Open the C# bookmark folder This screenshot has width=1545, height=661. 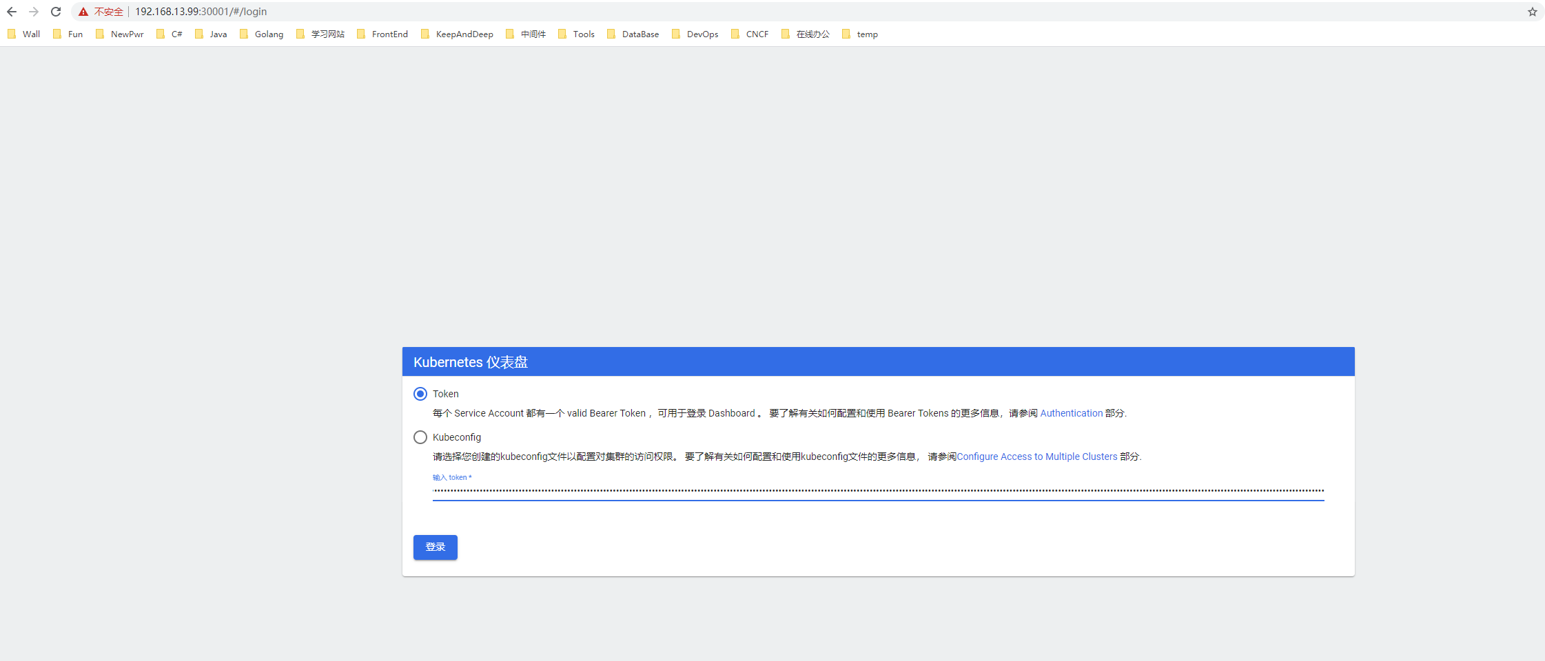pos(169,34)
